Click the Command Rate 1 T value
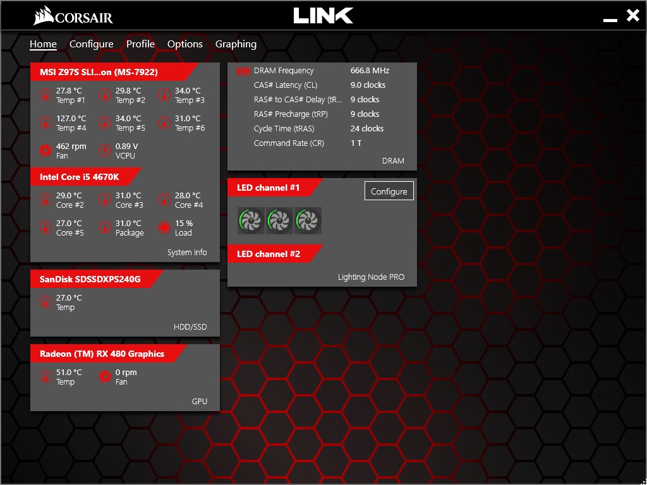 tap(356, 143)
